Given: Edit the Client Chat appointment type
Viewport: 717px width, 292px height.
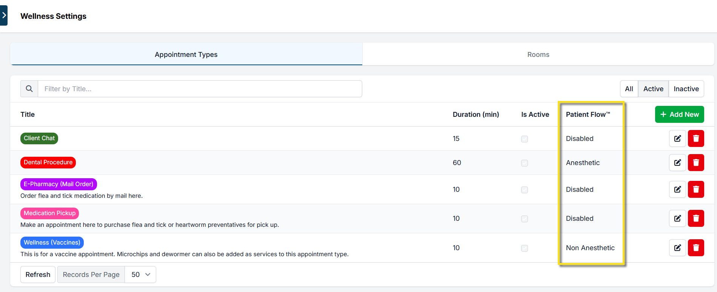Looking at the screenshot, I should (x=677, y=138).
